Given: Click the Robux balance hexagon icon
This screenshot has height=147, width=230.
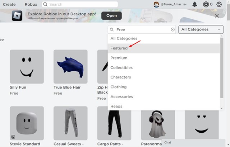Looking at the screenshot, I should click(x=206, y=4).
